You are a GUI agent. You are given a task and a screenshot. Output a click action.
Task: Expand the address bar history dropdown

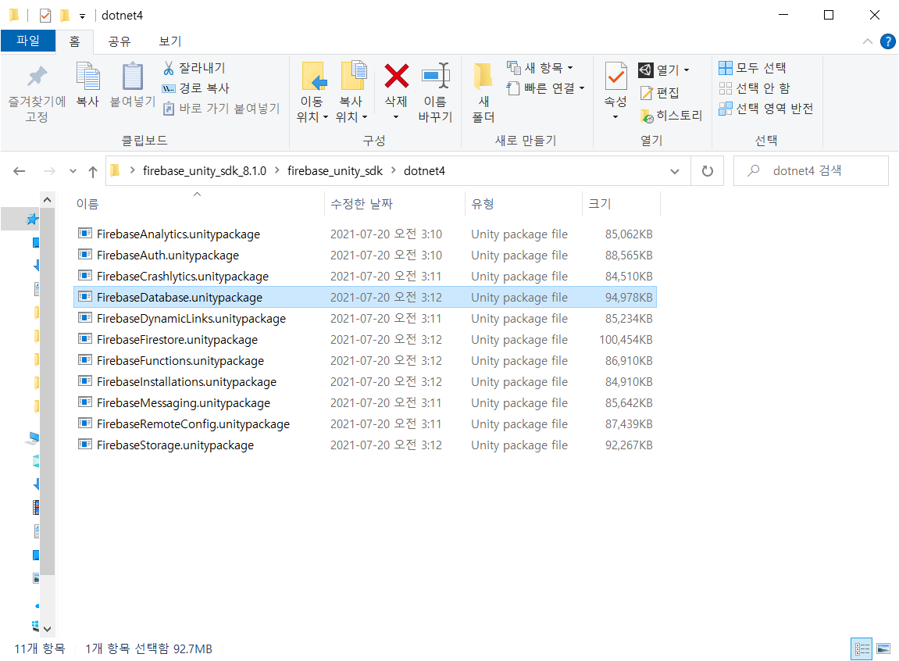[675, 171]
